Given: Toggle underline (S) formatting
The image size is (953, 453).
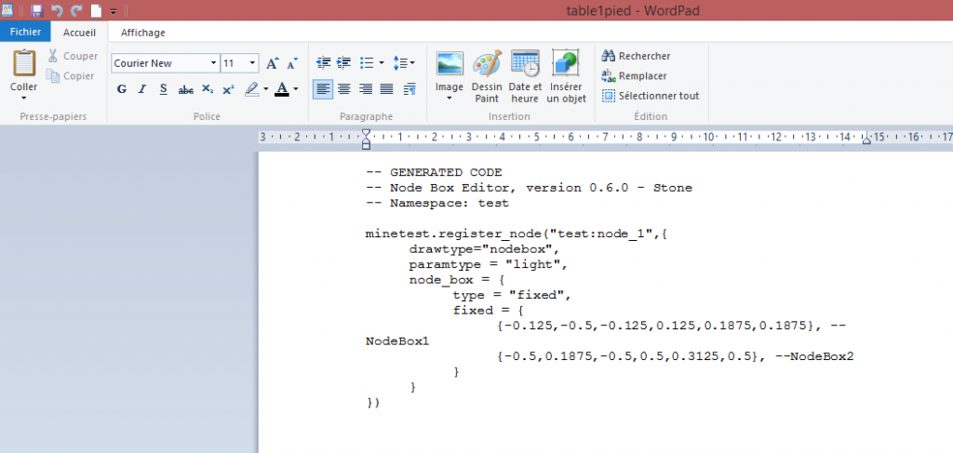Looking at the screenshot, I should [164, 90].
